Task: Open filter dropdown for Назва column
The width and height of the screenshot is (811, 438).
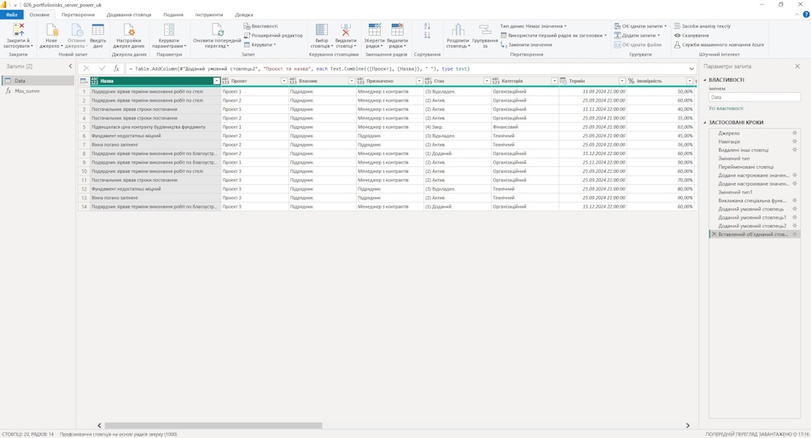Action: click(216, 81)
